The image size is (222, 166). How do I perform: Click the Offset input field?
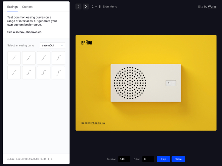point(148,159)
